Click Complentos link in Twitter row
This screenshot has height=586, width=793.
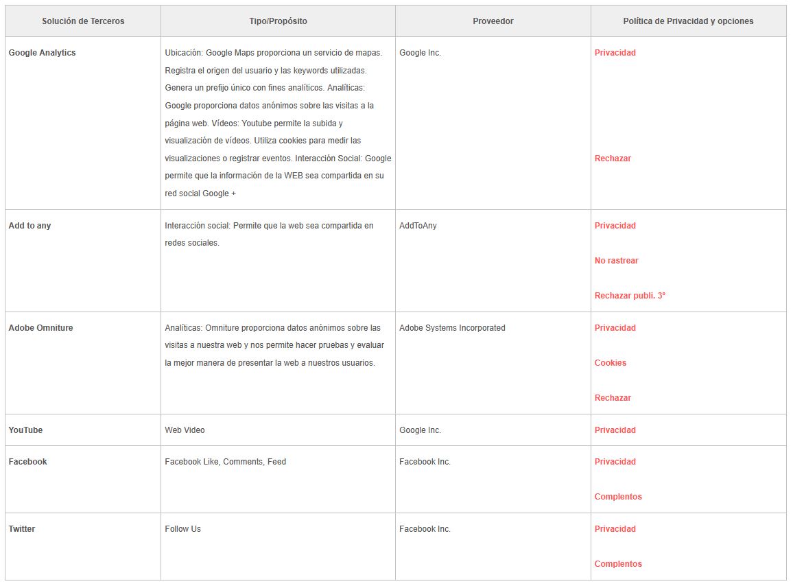click(x=618, y=564)
